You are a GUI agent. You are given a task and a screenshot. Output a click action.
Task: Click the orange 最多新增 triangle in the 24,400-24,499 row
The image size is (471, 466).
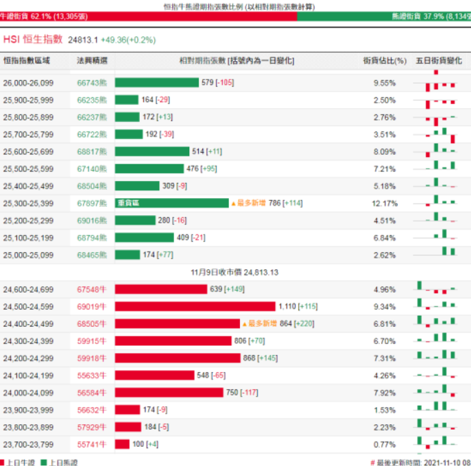coord(245,324)
